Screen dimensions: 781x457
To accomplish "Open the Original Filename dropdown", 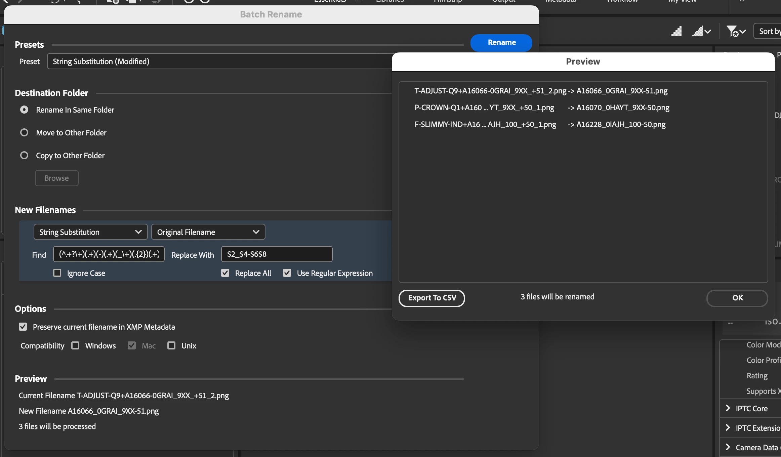I will pos(208,232).
